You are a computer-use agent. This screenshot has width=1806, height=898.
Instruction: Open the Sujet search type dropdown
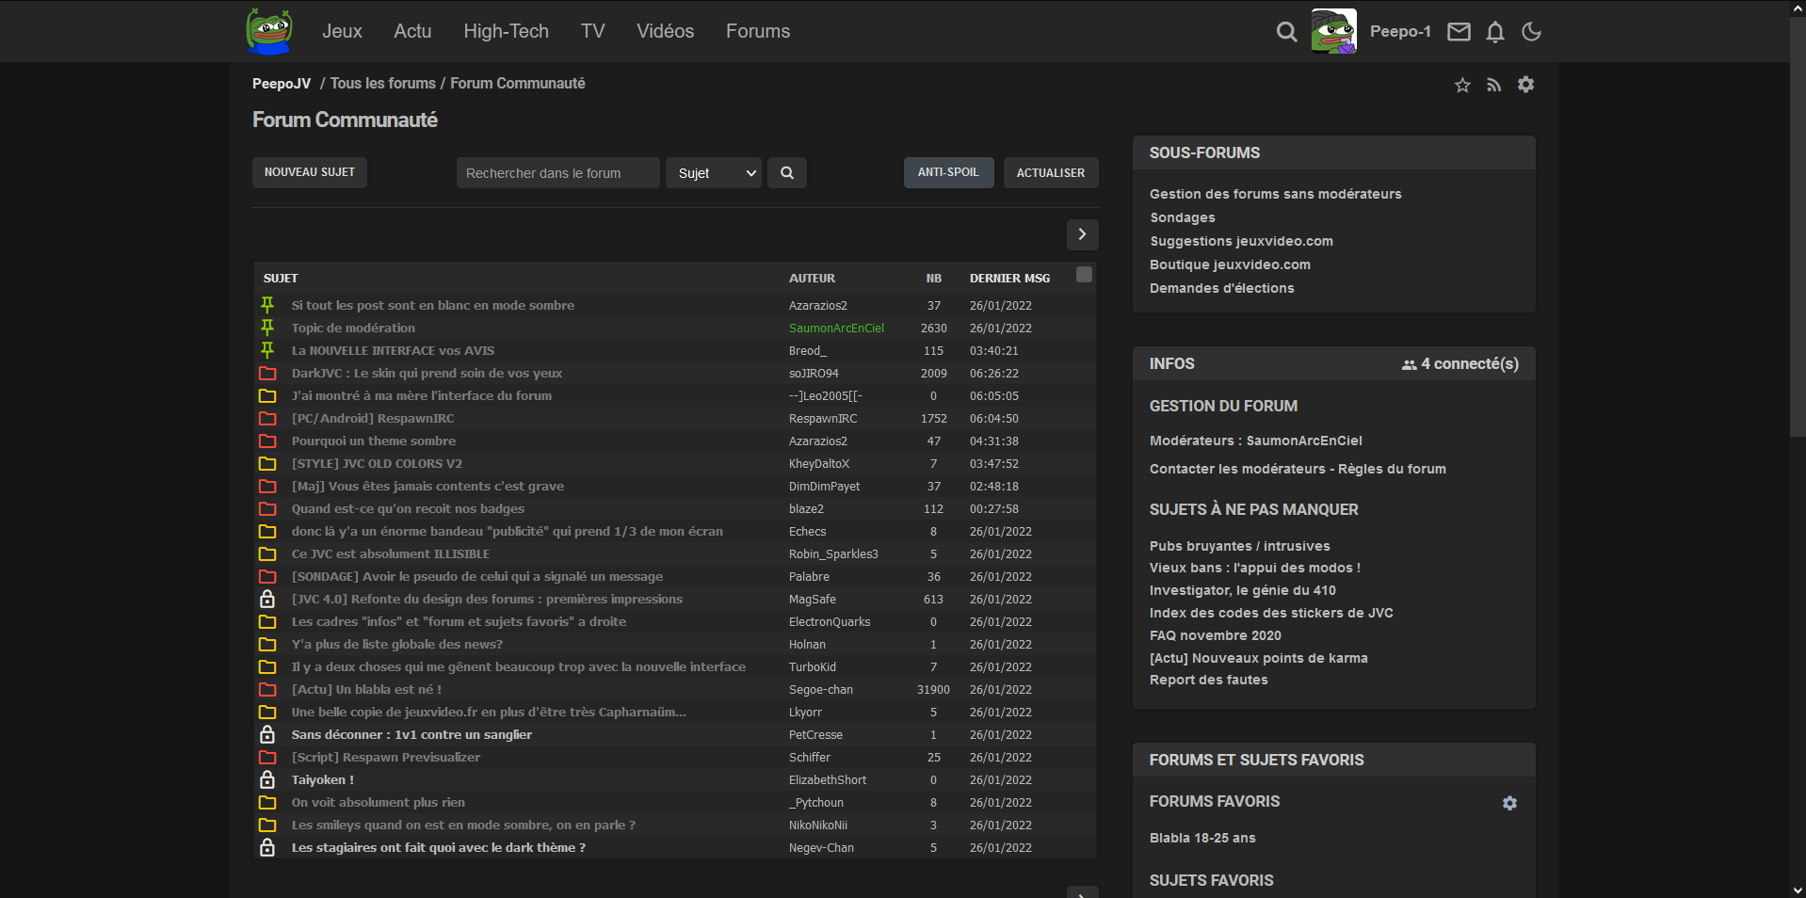tap(714, 173)
